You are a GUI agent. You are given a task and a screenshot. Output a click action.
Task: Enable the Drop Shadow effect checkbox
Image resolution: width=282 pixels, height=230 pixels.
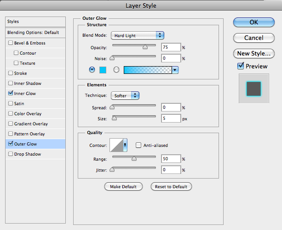click(x=11, y=154)
